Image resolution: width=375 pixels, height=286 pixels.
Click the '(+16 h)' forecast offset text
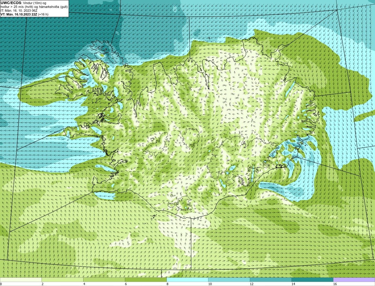pyautogui.click(x=43, y=14)
